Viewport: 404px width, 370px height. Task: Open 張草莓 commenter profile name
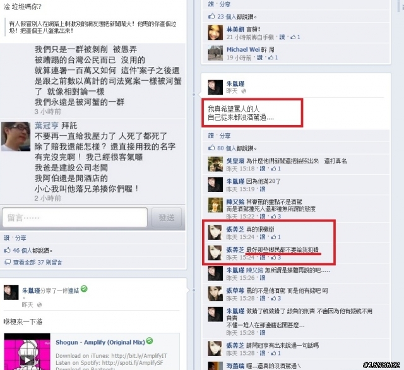tap(235, 290)
